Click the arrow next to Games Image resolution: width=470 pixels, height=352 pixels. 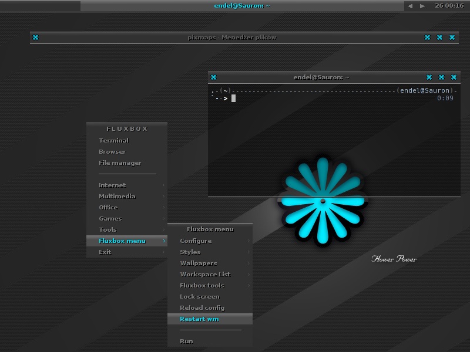tap(163, 218)
